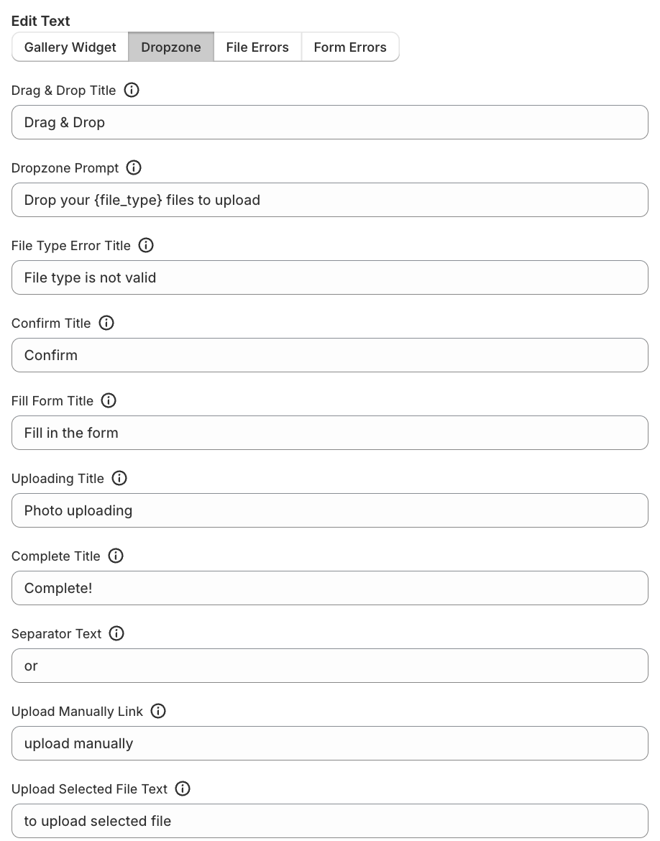Select the Dropzone tab
Image resolution: width=660 pixels, height=841 pixels.
(171, 47)
